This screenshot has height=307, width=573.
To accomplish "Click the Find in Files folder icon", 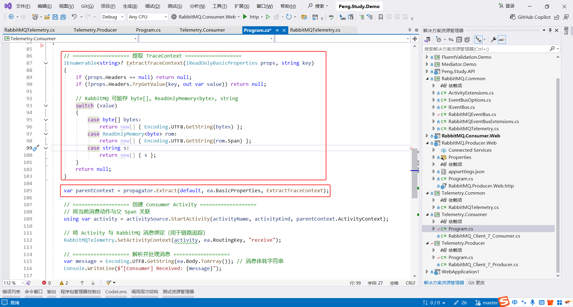I will tap(304, 17).
